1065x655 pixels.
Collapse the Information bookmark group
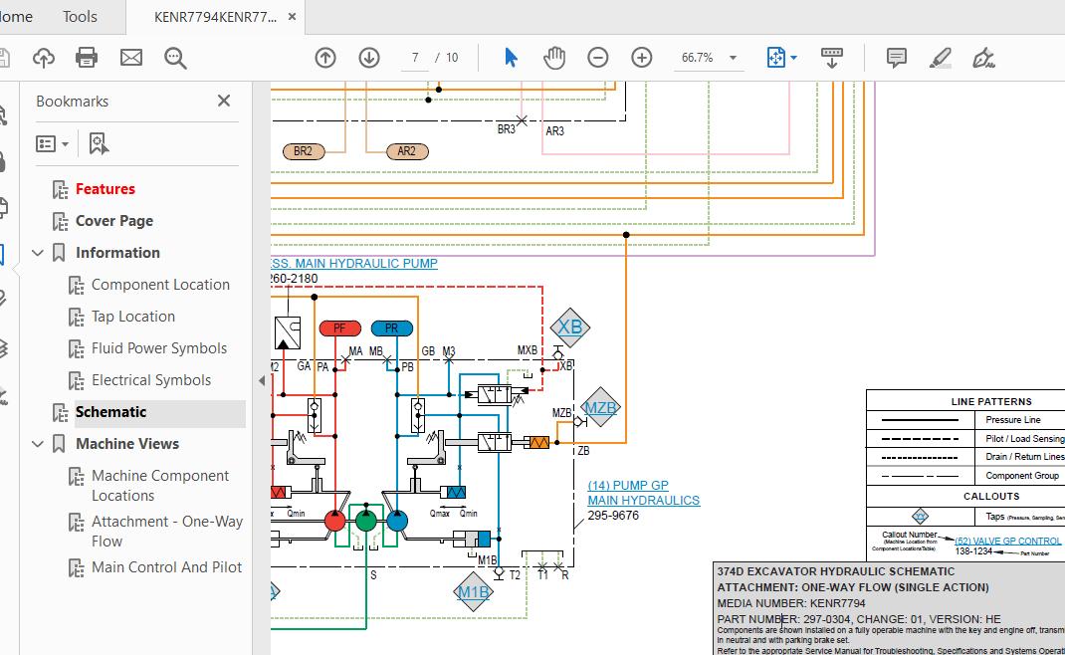coord(39,253)
